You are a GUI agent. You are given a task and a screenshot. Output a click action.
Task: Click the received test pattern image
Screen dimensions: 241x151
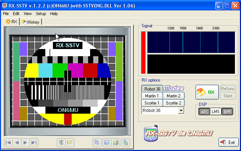68,81
